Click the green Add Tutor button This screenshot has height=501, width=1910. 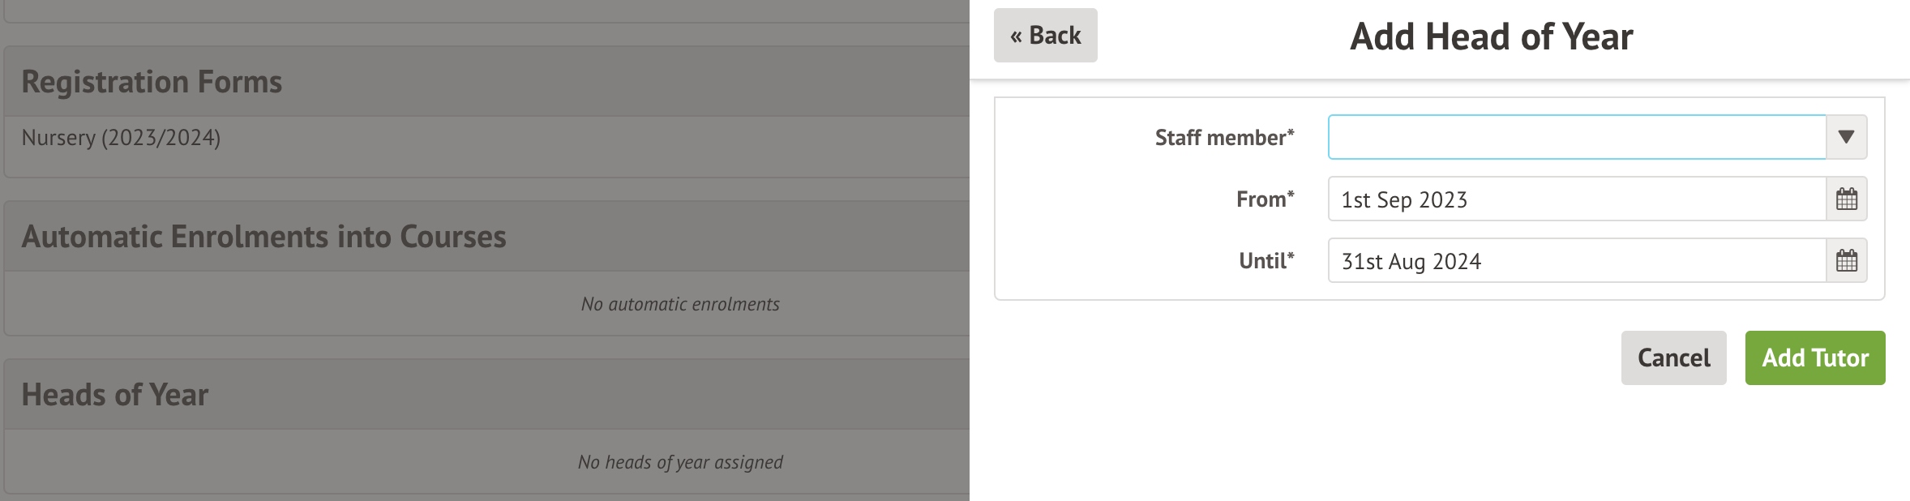coord(1814,358)
